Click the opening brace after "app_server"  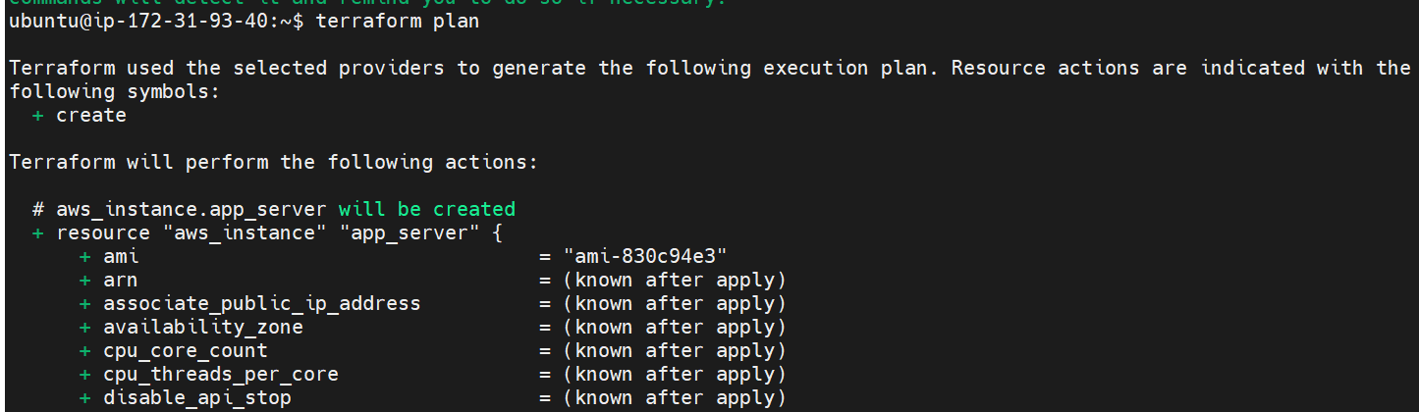click(x=498, y=232)
